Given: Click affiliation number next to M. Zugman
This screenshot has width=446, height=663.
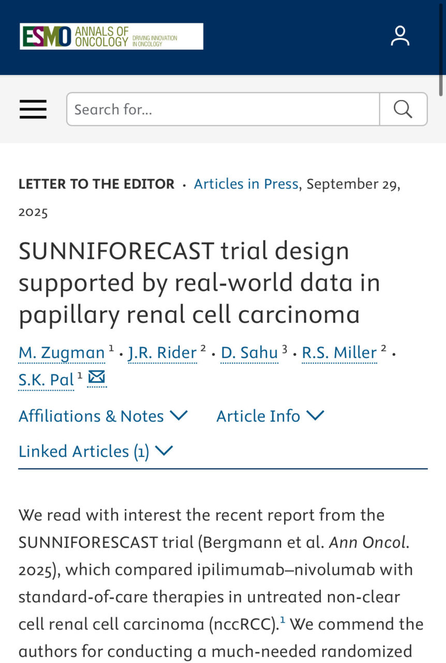Looking at the screenshot, I should pyautogui.click(x=110, y=348).
